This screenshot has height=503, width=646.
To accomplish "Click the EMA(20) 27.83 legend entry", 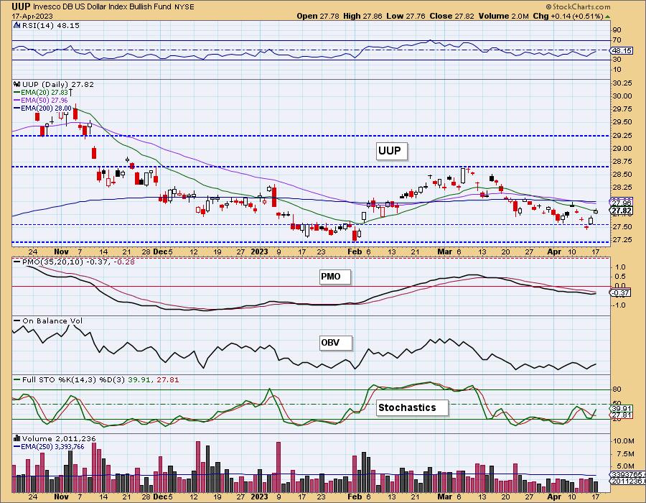I will tap(44, 93).
